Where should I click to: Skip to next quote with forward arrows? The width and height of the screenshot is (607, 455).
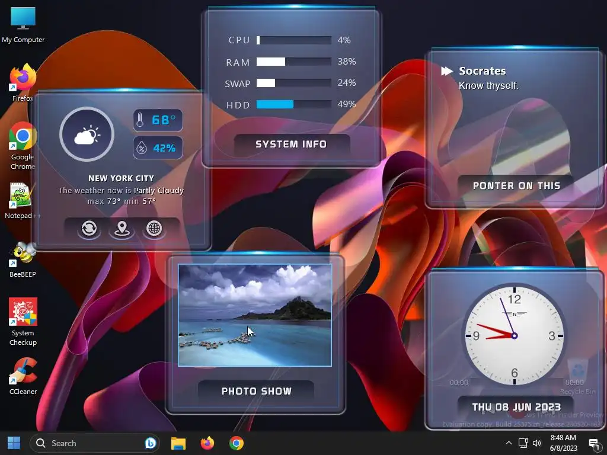pos(447,71)
